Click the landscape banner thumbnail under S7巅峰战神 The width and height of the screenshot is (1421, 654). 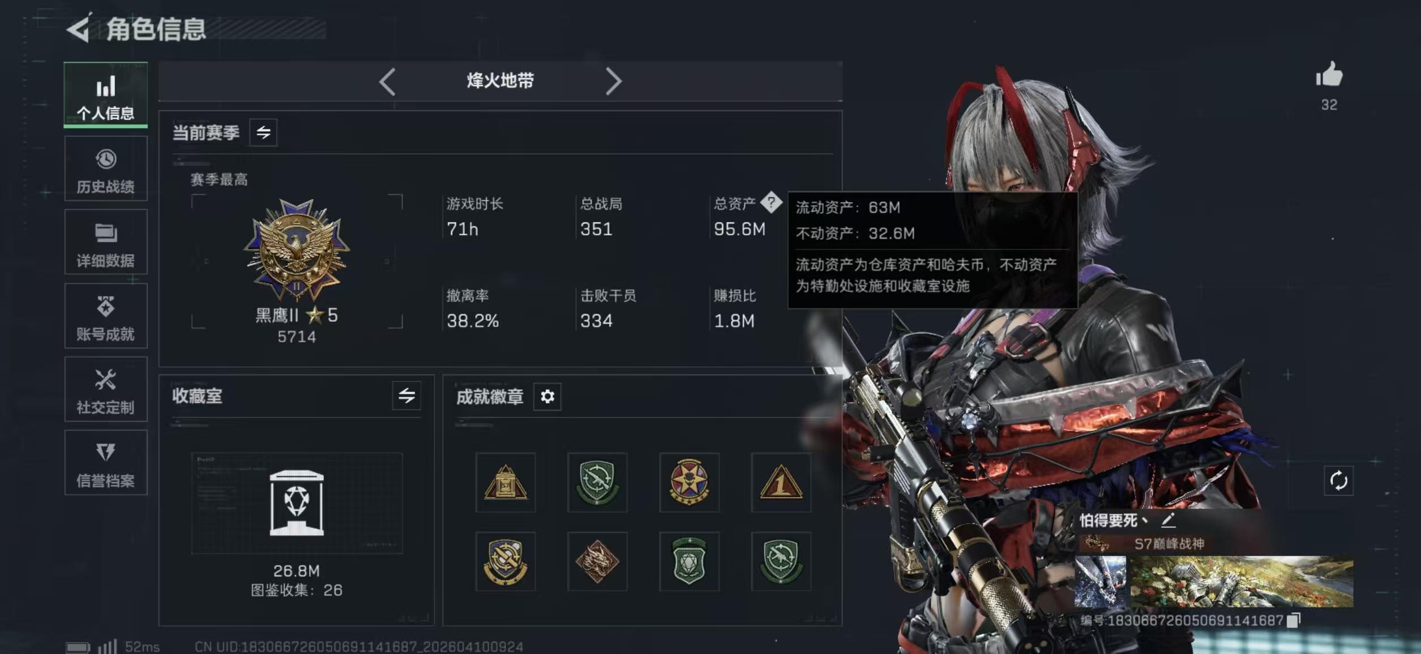coord(1242,582)
